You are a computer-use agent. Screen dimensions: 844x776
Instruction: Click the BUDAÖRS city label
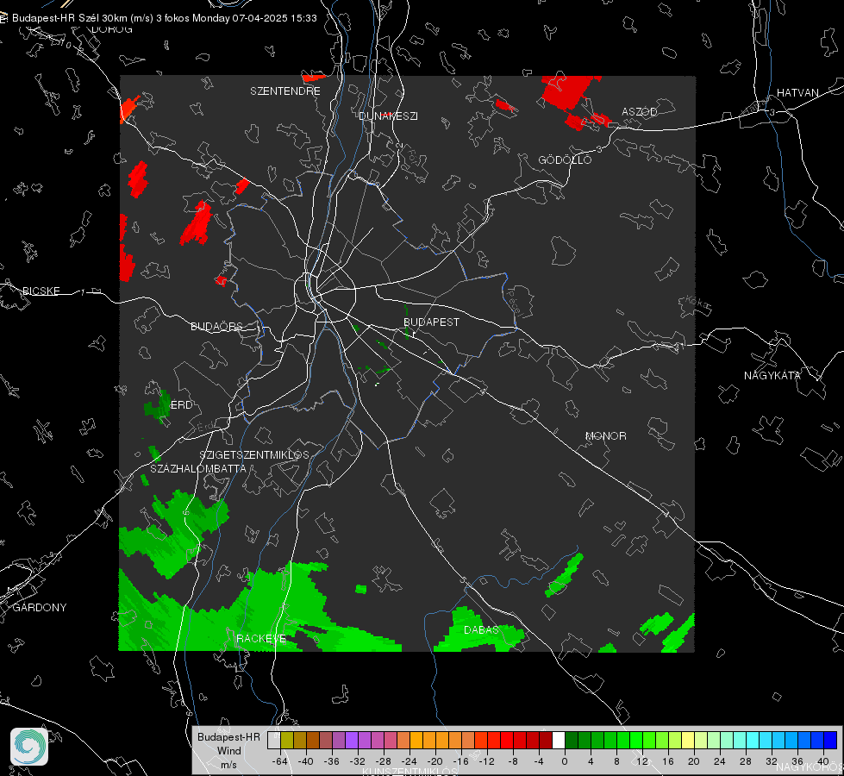[217, 326]
